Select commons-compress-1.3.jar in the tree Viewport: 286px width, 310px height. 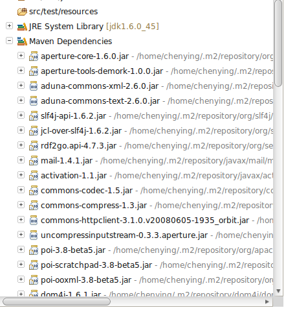point(94,206)
